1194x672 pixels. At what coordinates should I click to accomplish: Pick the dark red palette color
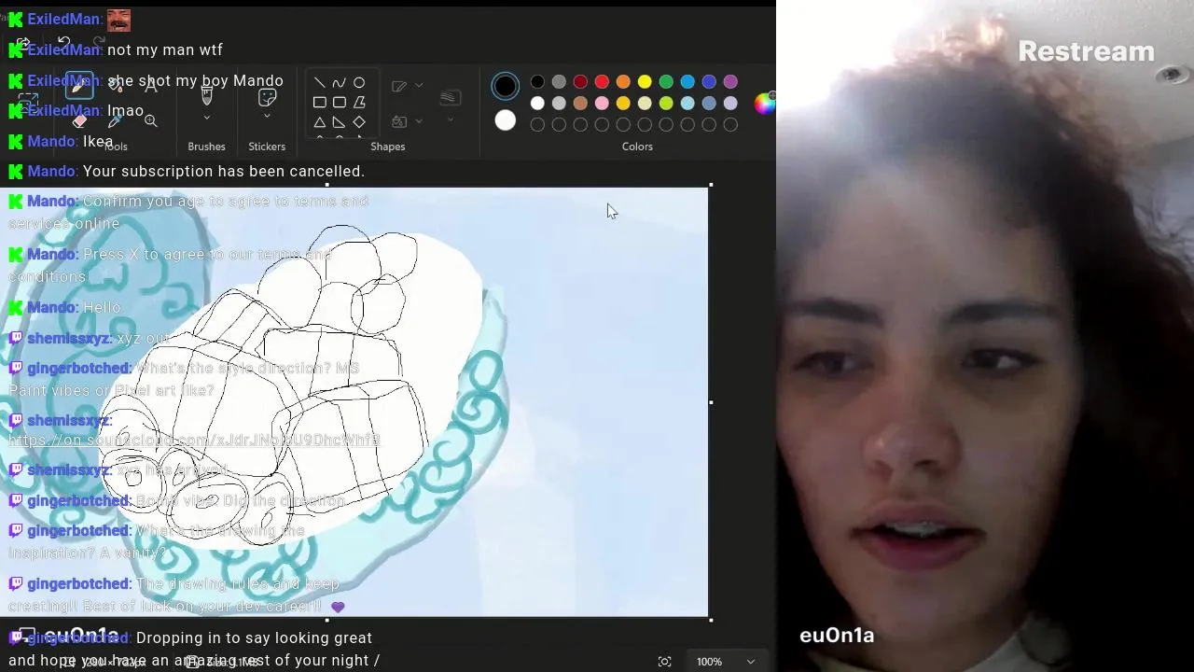pyautogui.click(x=580, y=83)
